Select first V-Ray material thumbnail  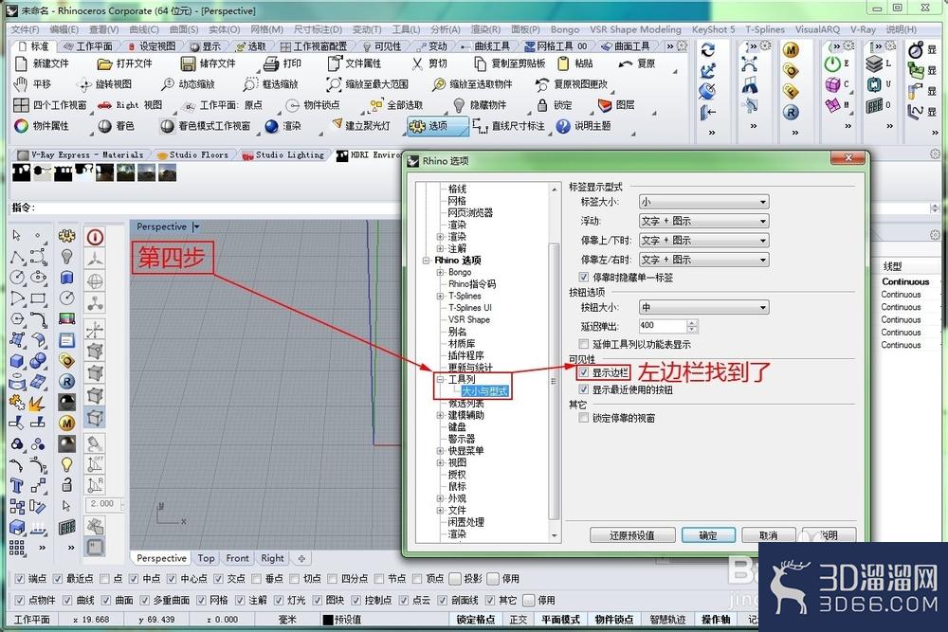pos(21,172)
